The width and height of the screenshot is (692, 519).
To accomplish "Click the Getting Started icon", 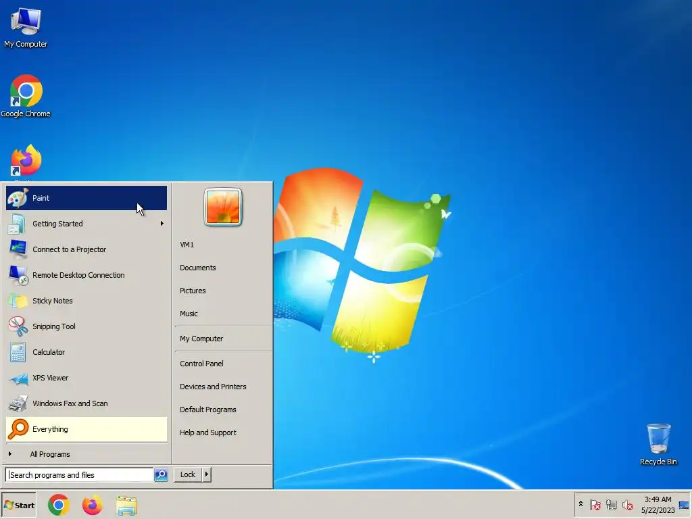I will tap(17, 224).
